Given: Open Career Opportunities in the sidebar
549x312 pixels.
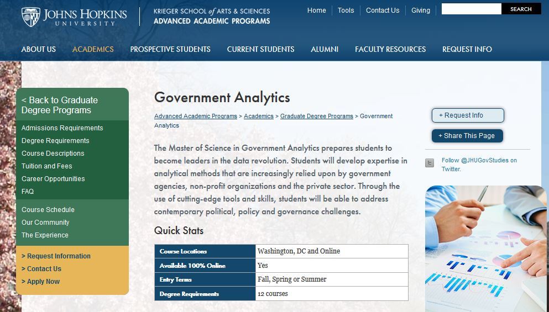Looking at the screenshot, I should pos(53,179).
